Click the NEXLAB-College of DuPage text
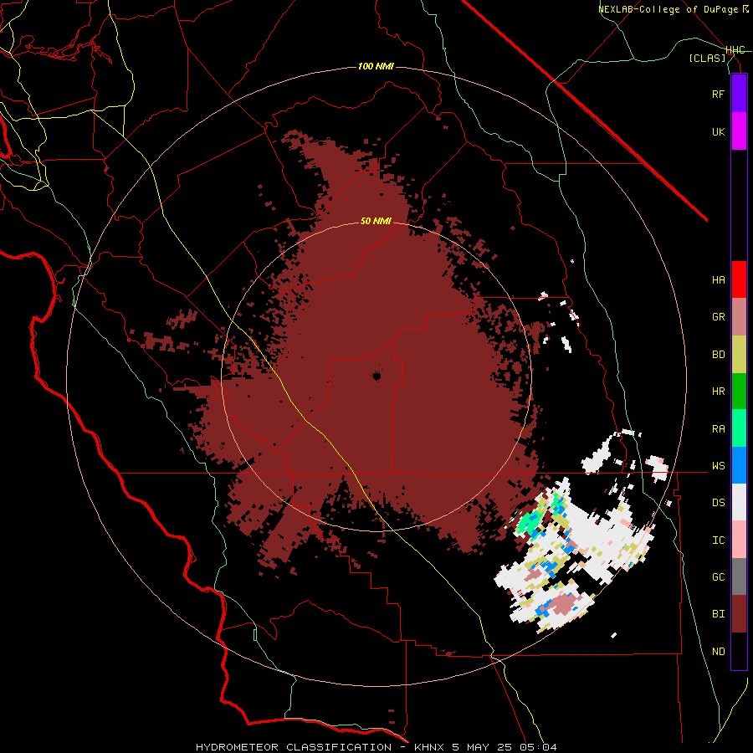 (668, 9)
